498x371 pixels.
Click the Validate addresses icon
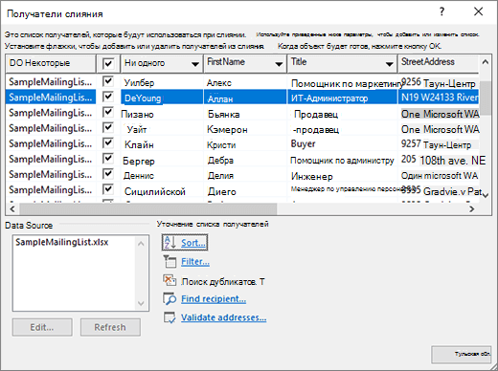click(170, 317)
